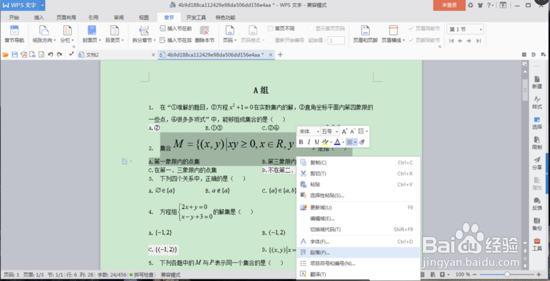Open 分享 share in the right sidebar
The image size is (550, 281).
click(x=537, y=164)
